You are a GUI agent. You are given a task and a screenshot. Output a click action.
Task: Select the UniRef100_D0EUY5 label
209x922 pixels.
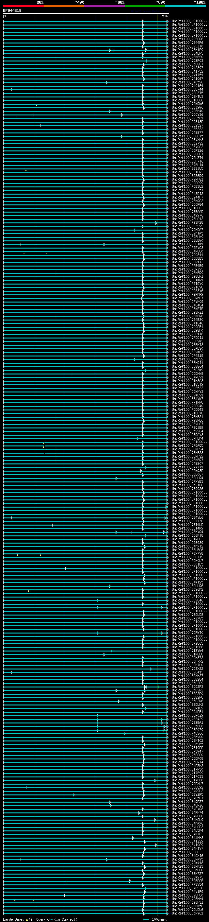click(187, 136)
